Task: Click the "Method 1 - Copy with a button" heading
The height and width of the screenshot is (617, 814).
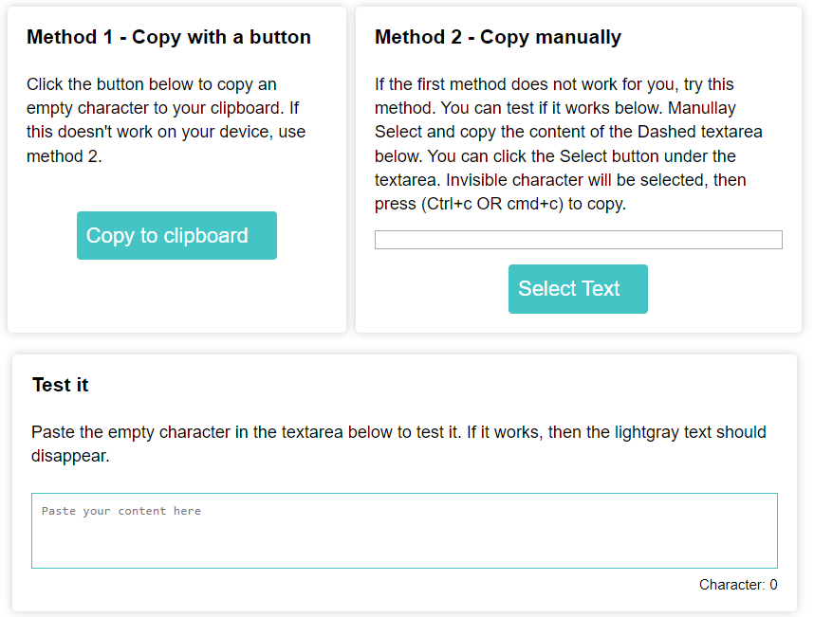Action: tap(169, 38)
